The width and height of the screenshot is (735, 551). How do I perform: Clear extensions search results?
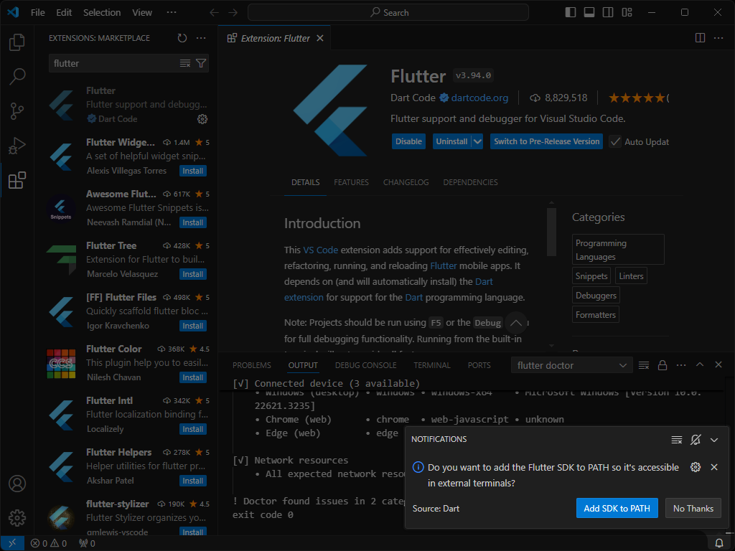[x=185, y=63]
